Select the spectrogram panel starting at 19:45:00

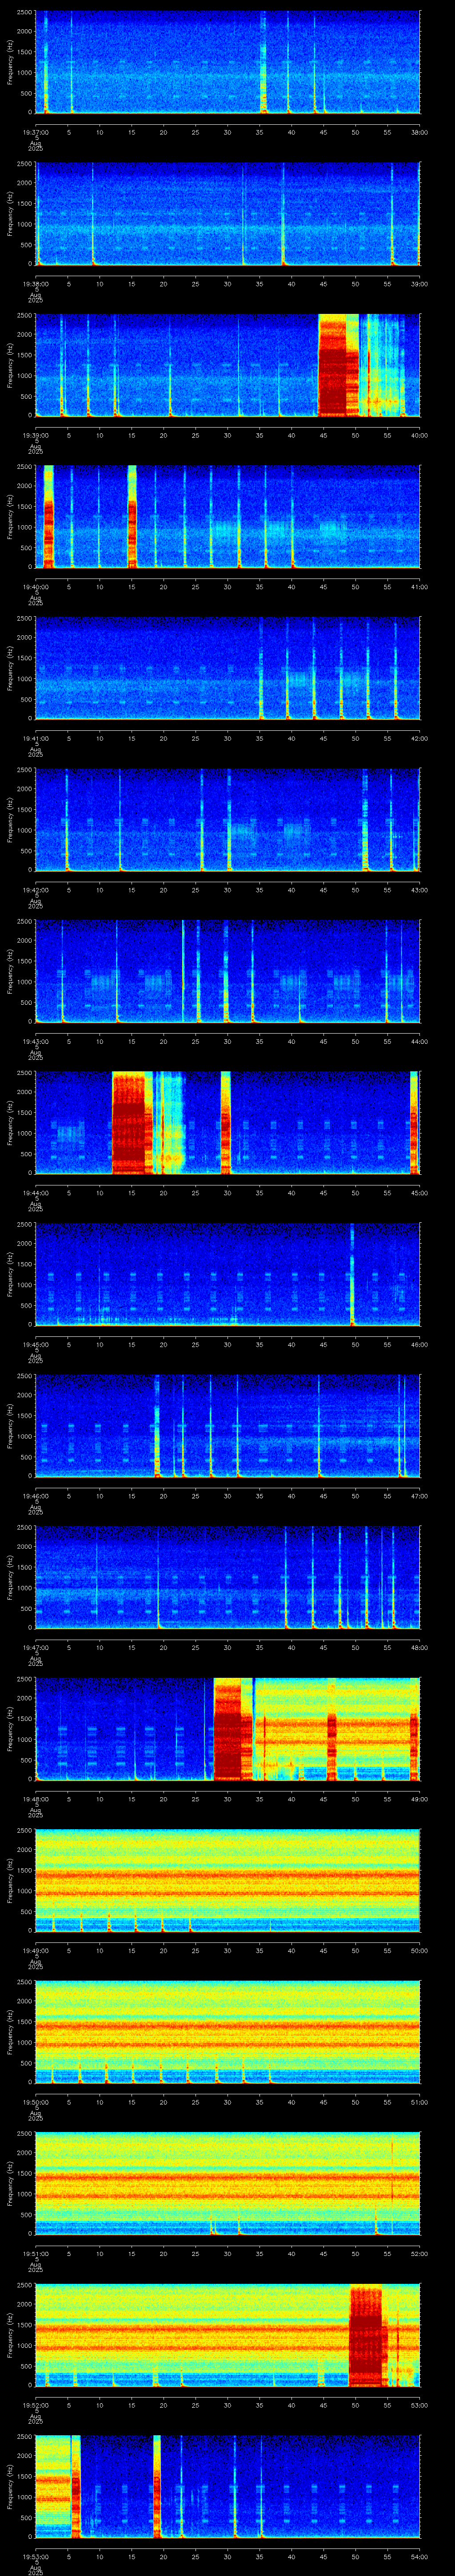pos(227,1274)
